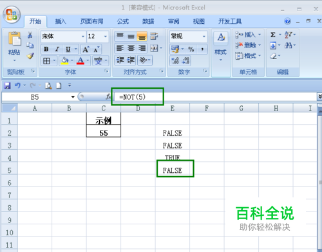322x252 pixels.
Task: Open the font size dropdown showing 12
Action: coord(106,36)
